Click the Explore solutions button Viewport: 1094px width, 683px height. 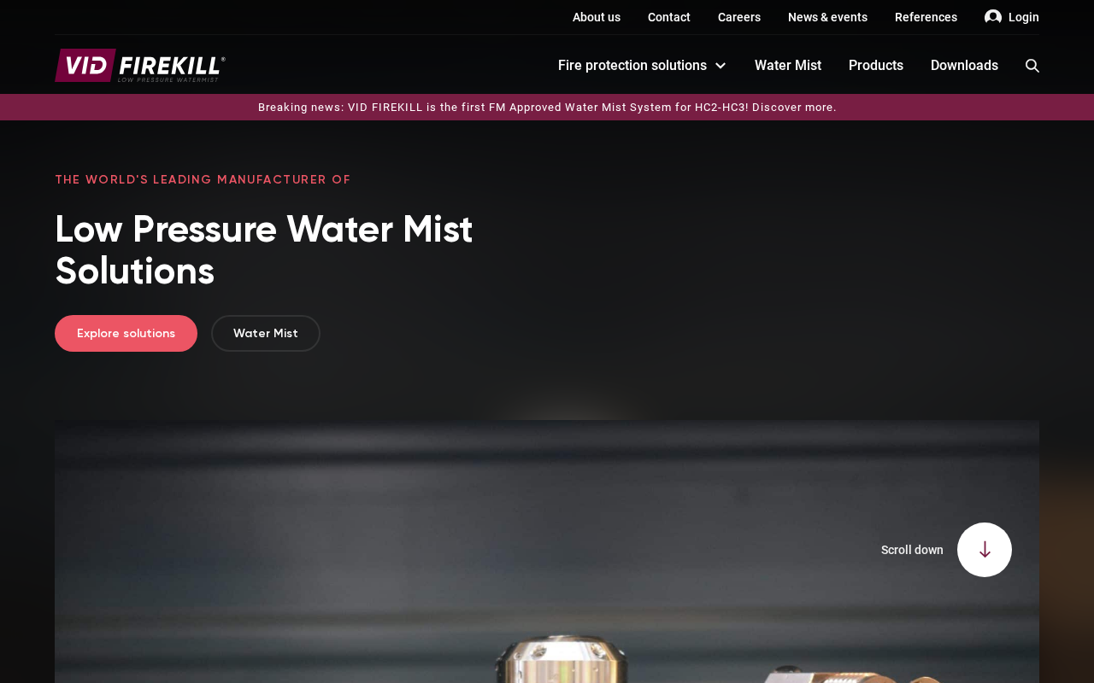point(126,334)
